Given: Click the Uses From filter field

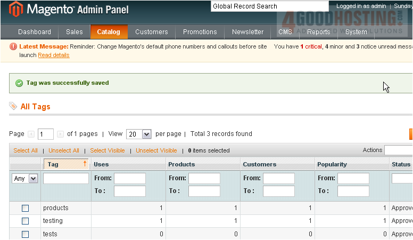Looking at the screenshot, I should point(129,178).
